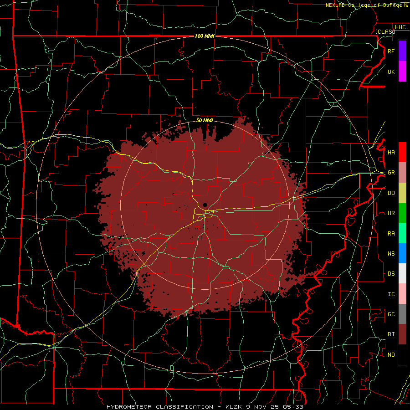
Task: Select the light pink IC legend swatch
Action: 402,294
